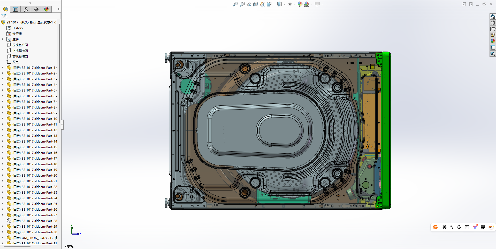
Task: Show more manager tabs via chevron
Action: click(59, 9)
